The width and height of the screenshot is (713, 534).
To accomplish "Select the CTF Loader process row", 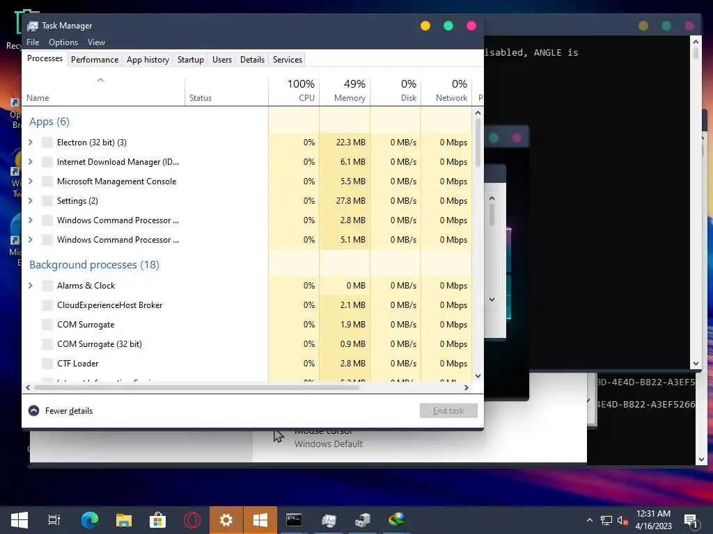I will point(247,364).
